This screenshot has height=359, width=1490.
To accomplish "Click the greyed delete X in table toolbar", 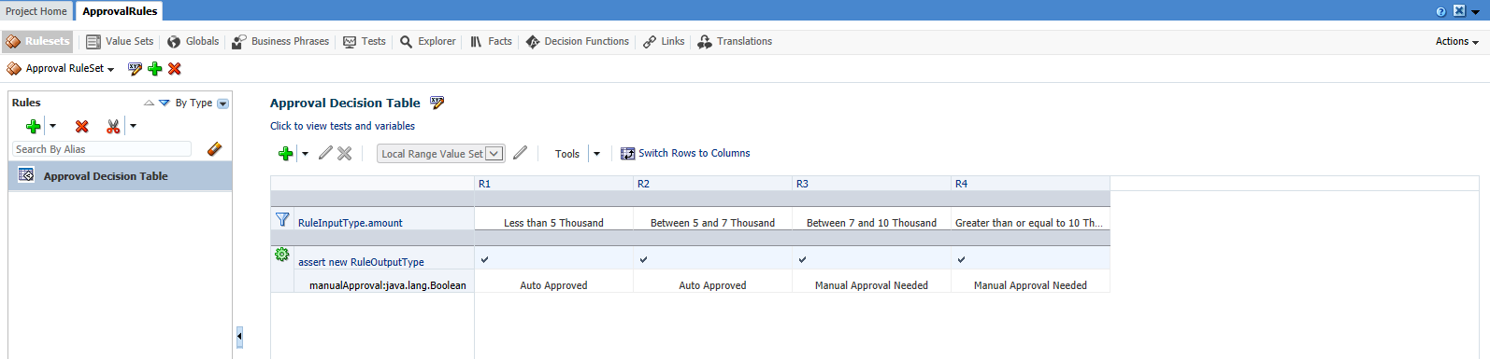I will pyautogui.click(x=345, y=154).
